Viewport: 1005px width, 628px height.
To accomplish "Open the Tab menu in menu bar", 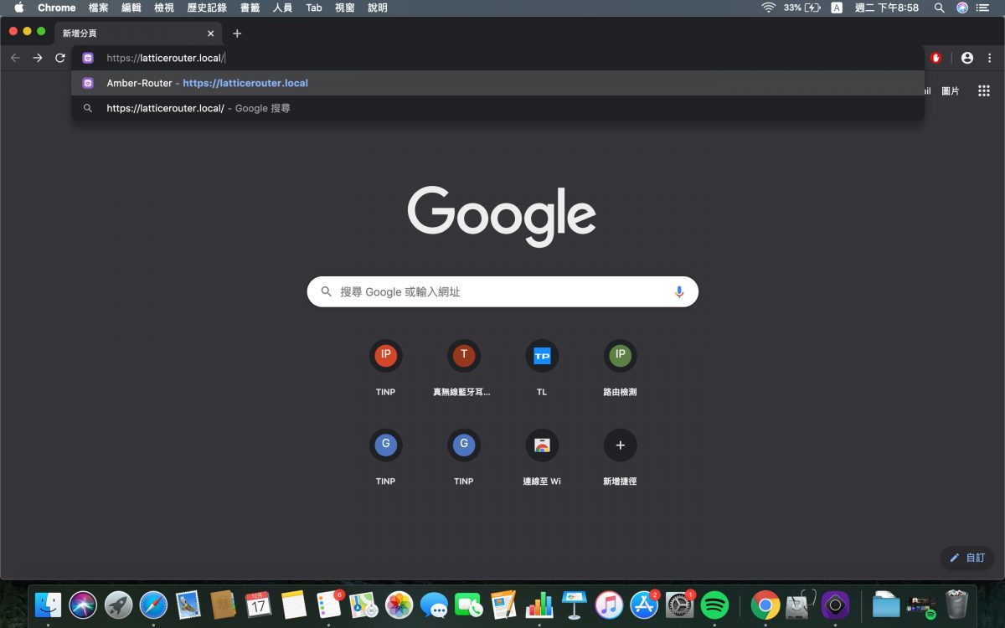I will 314,8.
